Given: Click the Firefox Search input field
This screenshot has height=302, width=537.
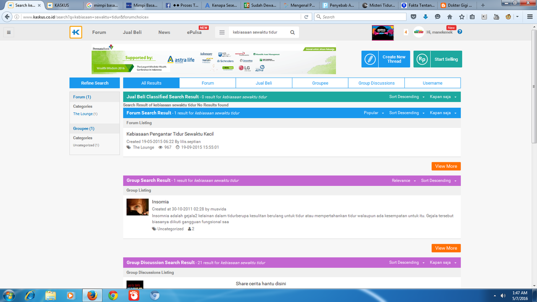Looking at the screenshot, I should tap(360, 17).
